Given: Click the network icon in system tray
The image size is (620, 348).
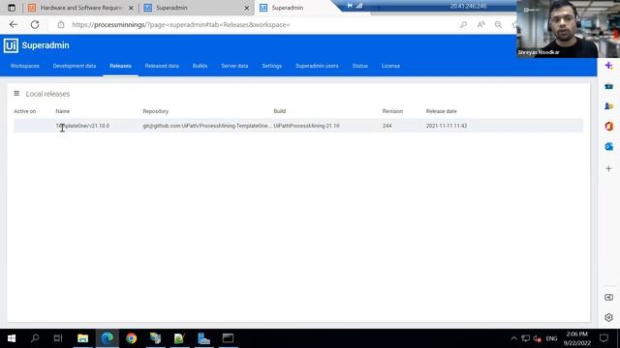Looking at the screenshot, I should coord(525,338).
